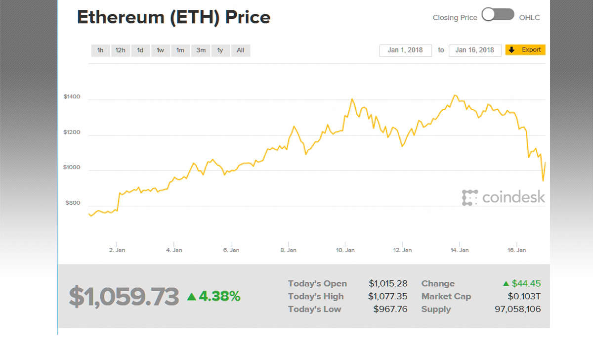Select the 1h time range
This screenshot has width=593, height=356.
(100, 50)
